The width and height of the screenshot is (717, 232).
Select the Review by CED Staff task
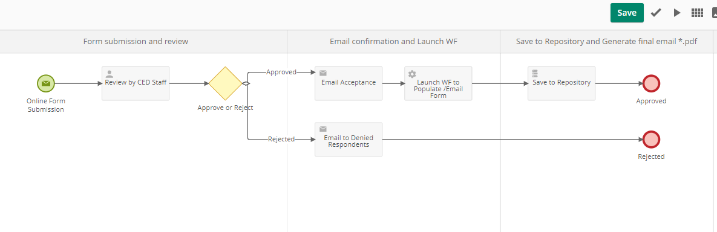tap(136, 83)
